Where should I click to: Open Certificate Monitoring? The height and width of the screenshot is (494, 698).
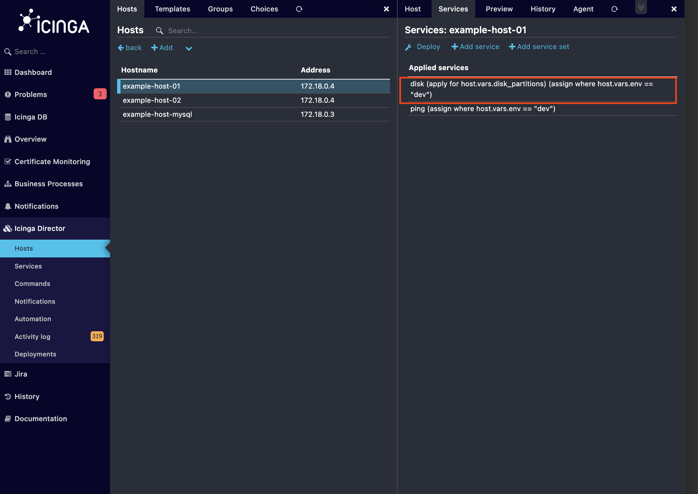(52, 161)
